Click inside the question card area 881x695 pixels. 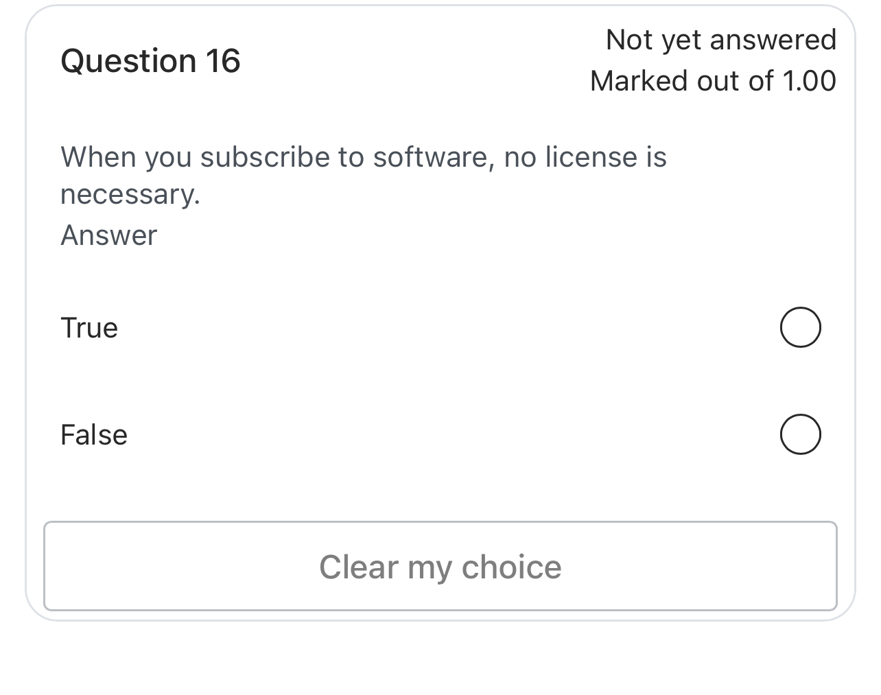(x=439, y=274)
